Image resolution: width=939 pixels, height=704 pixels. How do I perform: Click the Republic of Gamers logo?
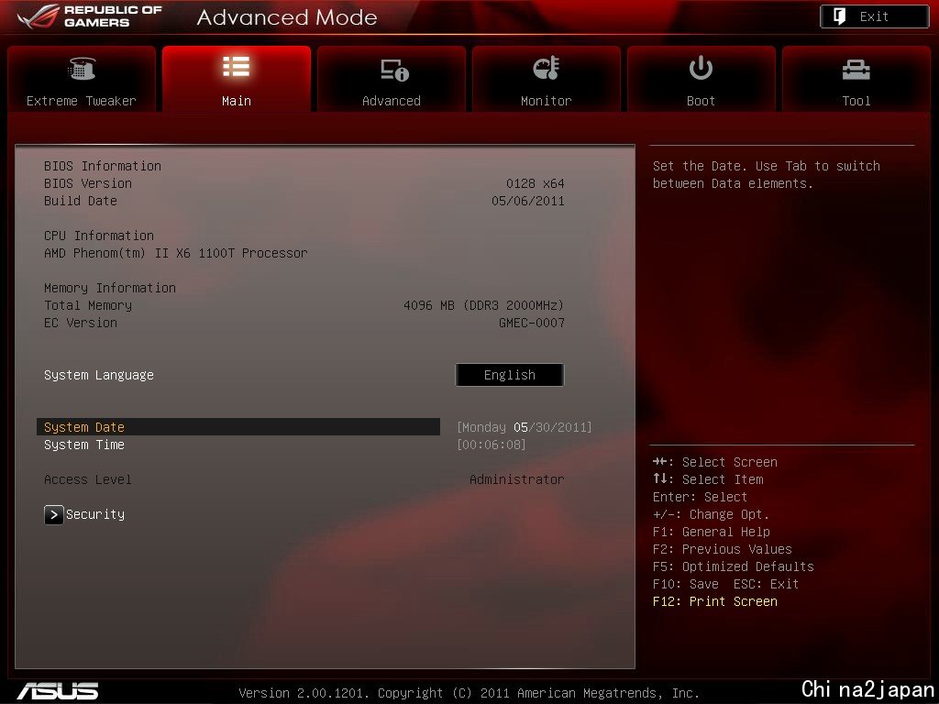(90, 16)
